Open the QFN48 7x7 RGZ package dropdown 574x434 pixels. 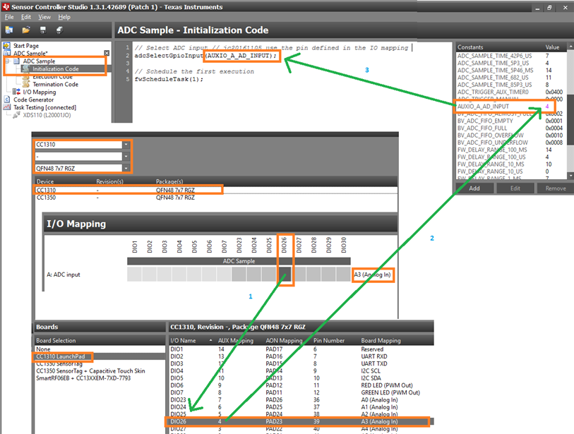(x=126, y=169)
